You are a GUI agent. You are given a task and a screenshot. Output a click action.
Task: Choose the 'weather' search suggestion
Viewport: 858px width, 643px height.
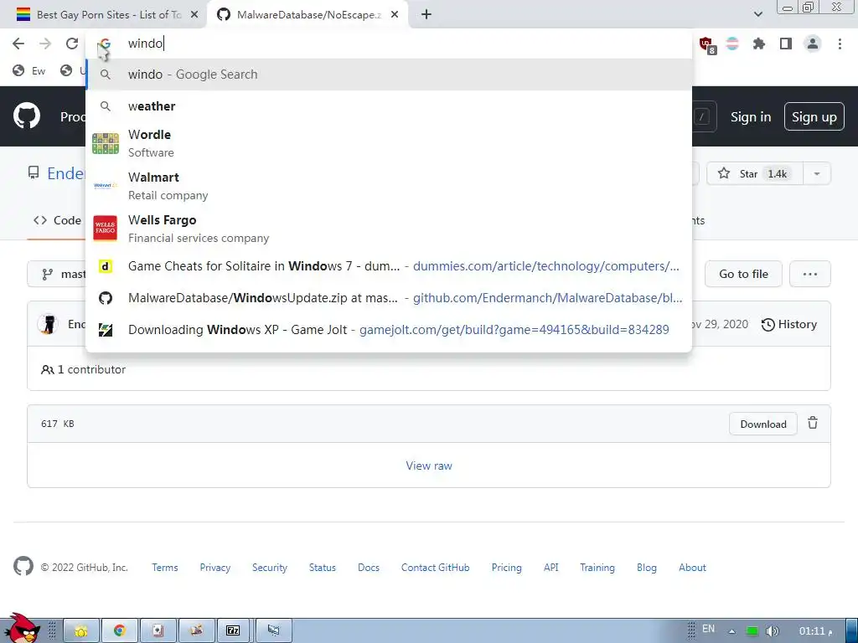point(389,106)
